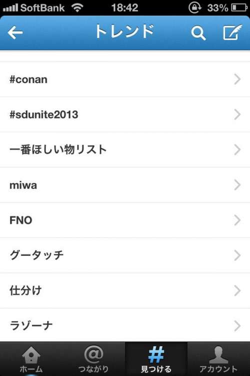Open search with magnifier icon
Screen dimensions: 250x376
pyautogui.click(x=198, y=33)
